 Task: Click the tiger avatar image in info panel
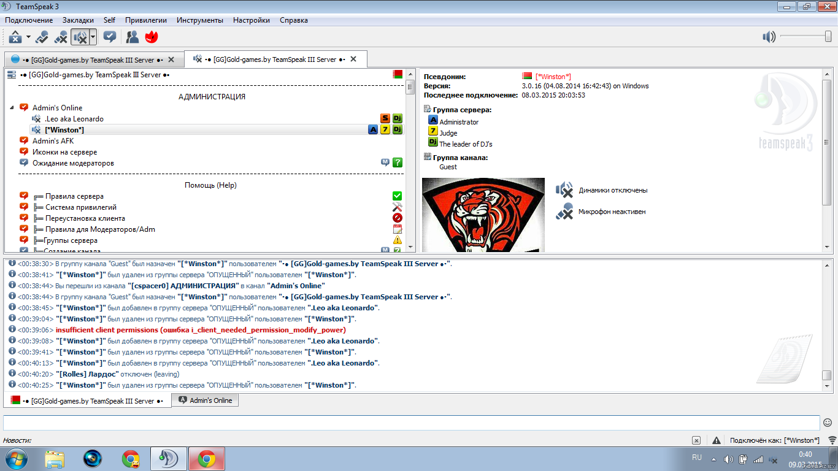483,215
